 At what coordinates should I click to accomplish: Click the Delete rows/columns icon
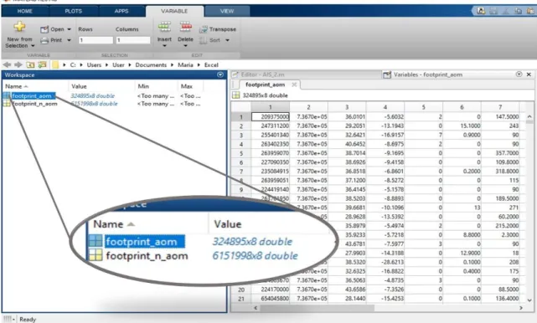[x=186, y=27]
